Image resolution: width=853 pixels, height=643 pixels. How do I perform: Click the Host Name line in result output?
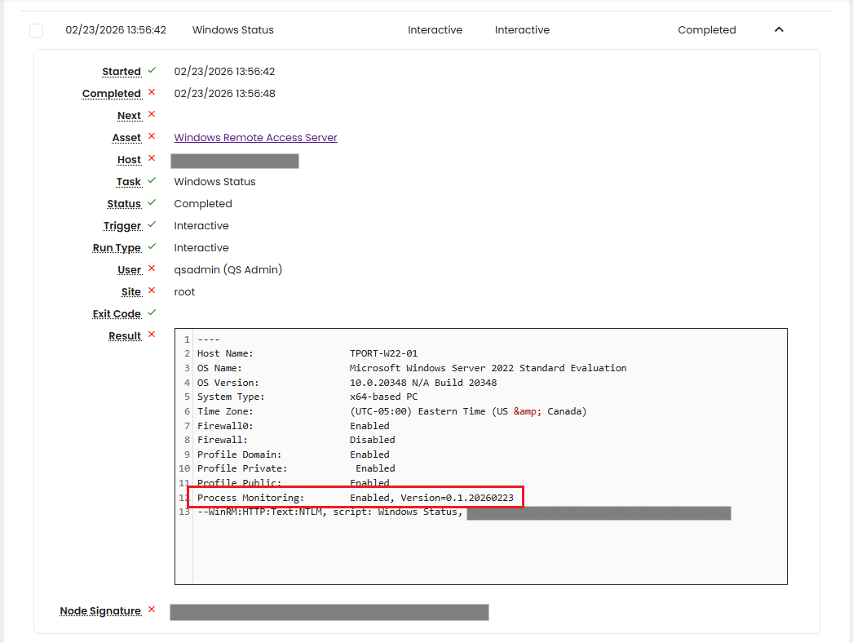tap(307, 354)
